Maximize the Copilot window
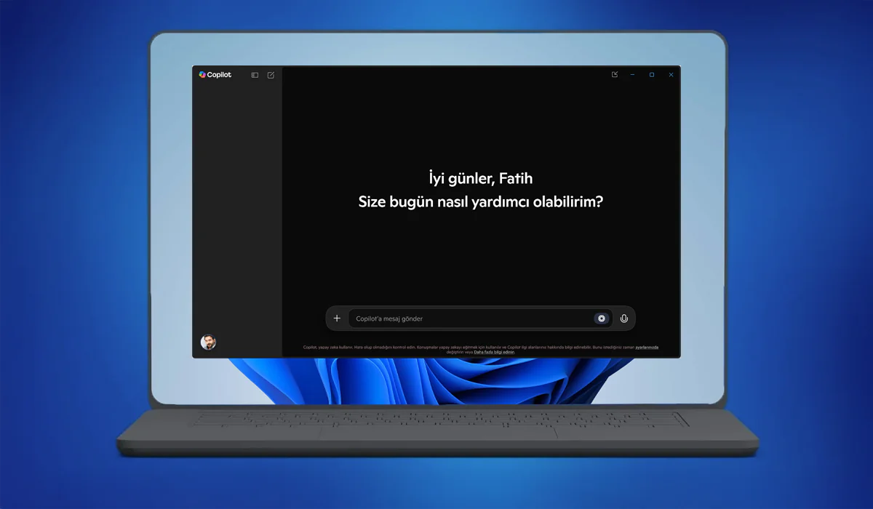873x509 pixels. point(652,75)
